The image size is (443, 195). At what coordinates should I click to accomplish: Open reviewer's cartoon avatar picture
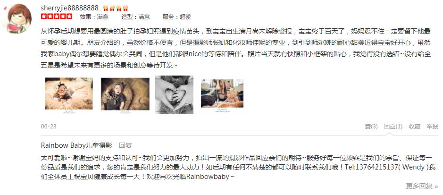17,19
